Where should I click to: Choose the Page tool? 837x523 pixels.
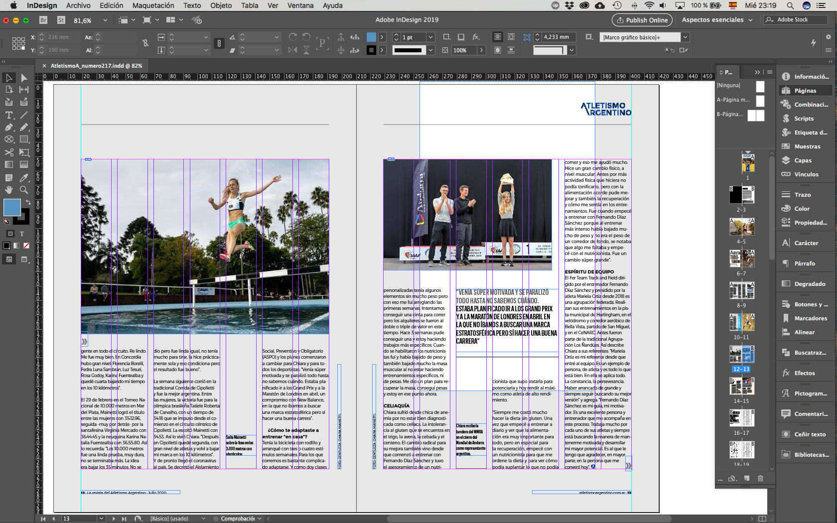[x=9, y=90]
